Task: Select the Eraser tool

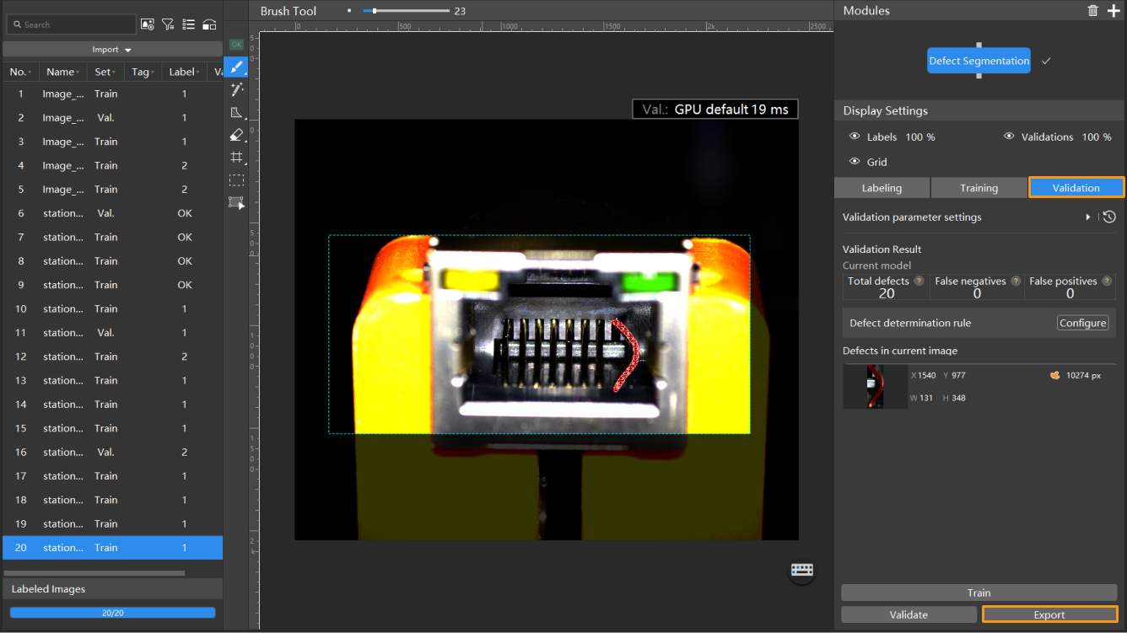Action: (236, 135)
